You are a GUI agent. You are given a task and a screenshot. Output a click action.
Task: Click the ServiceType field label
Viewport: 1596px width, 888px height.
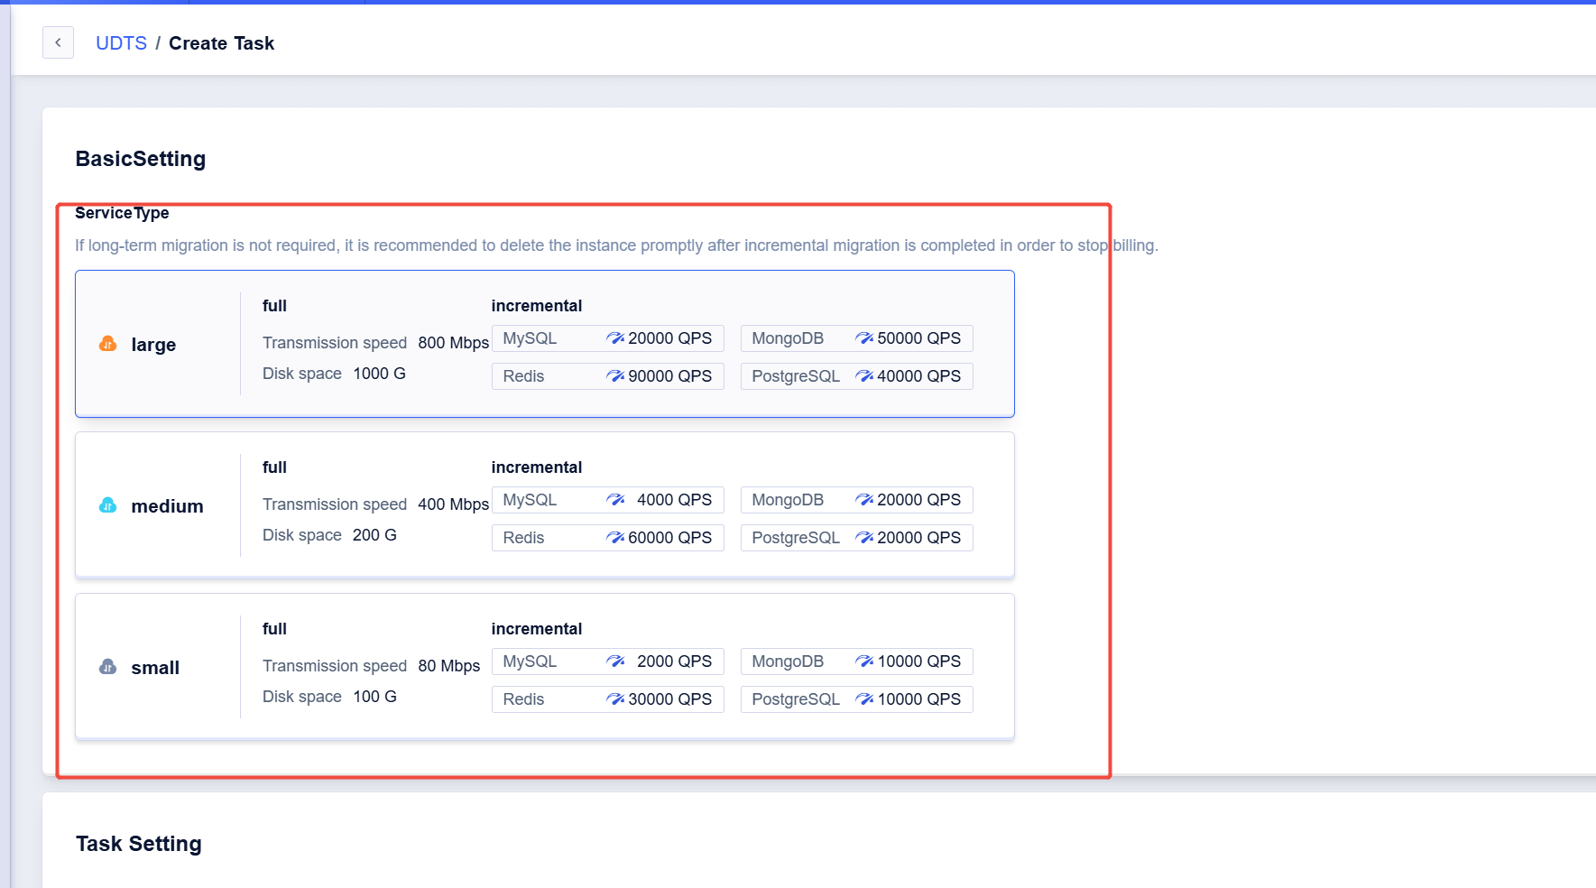coord(122,213)
